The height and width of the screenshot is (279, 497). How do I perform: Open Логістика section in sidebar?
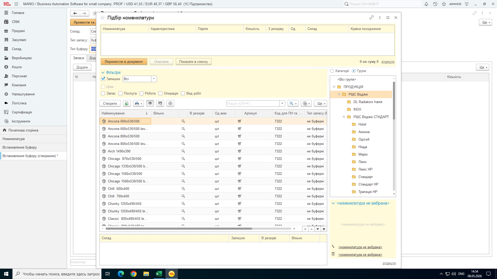point(19,103)
